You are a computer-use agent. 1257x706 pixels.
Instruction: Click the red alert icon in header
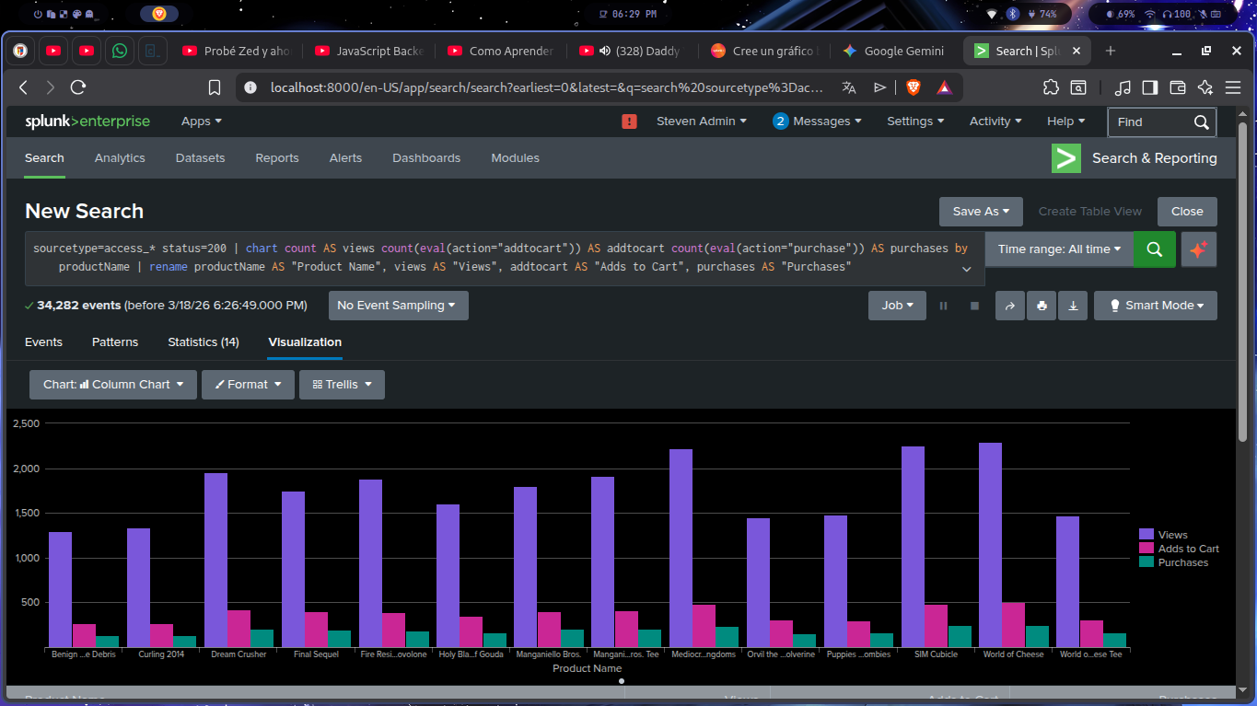coord(630,122)
